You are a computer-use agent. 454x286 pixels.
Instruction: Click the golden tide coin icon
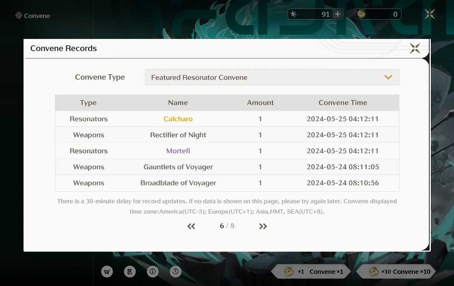tap(361, 14)
